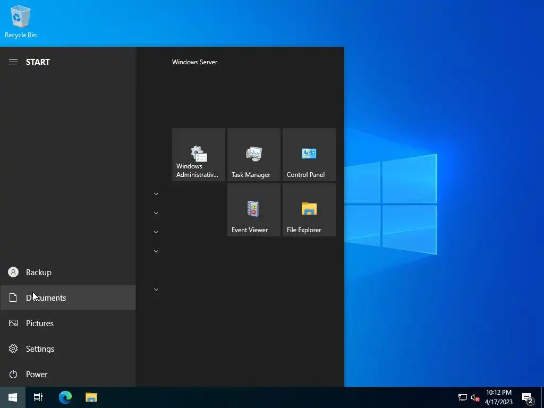The width and height of the screenshot is (544, 408).
Task: Open the Event Viewer tile
Action: pos(253,210)
